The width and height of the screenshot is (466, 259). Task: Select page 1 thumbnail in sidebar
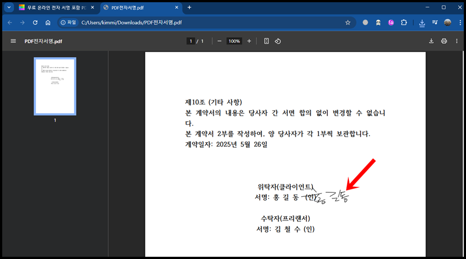[55, 86]
